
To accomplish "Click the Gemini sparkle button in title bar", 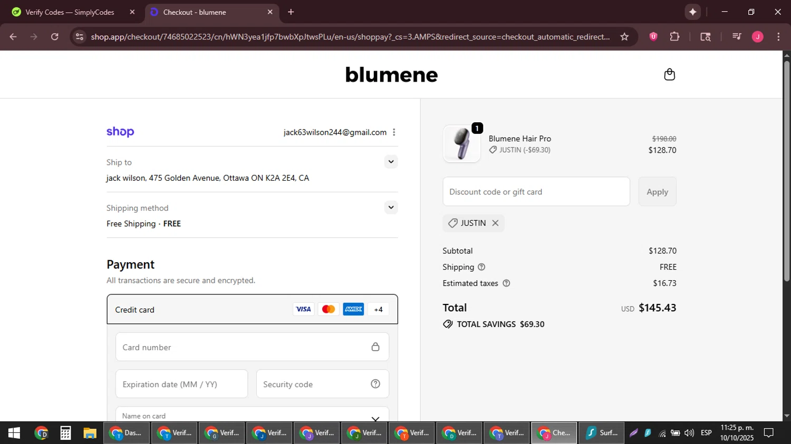I will (692, 12).
